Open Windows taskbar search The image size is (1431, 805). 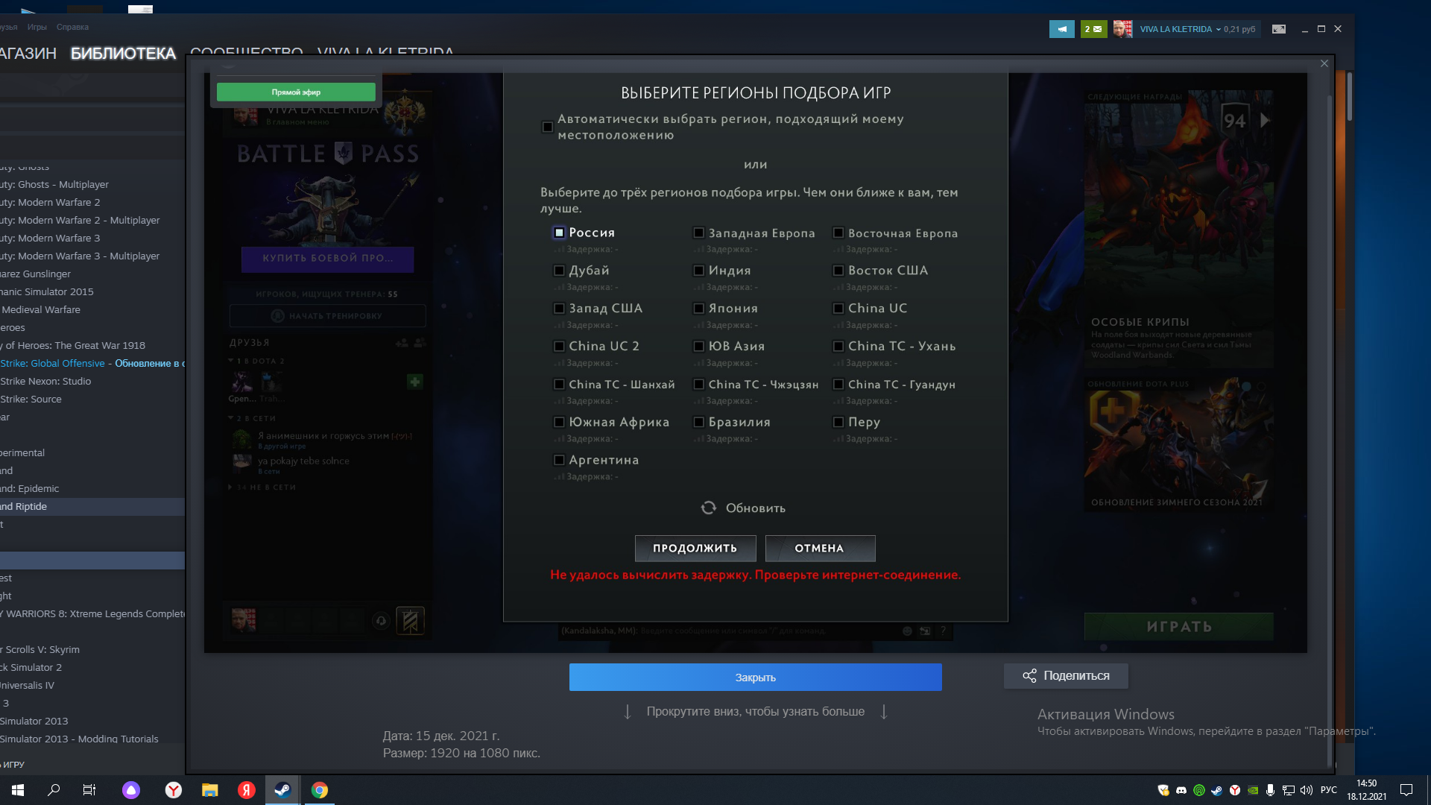click(54, 790)
